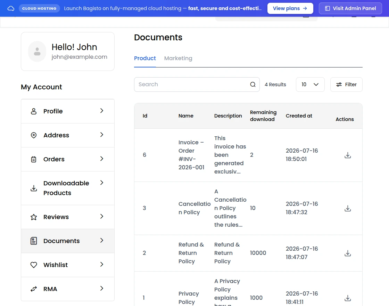Screen dimensions: 389x306
Task: Click the Cancellation Policy name cell
Action: (194, 208)
